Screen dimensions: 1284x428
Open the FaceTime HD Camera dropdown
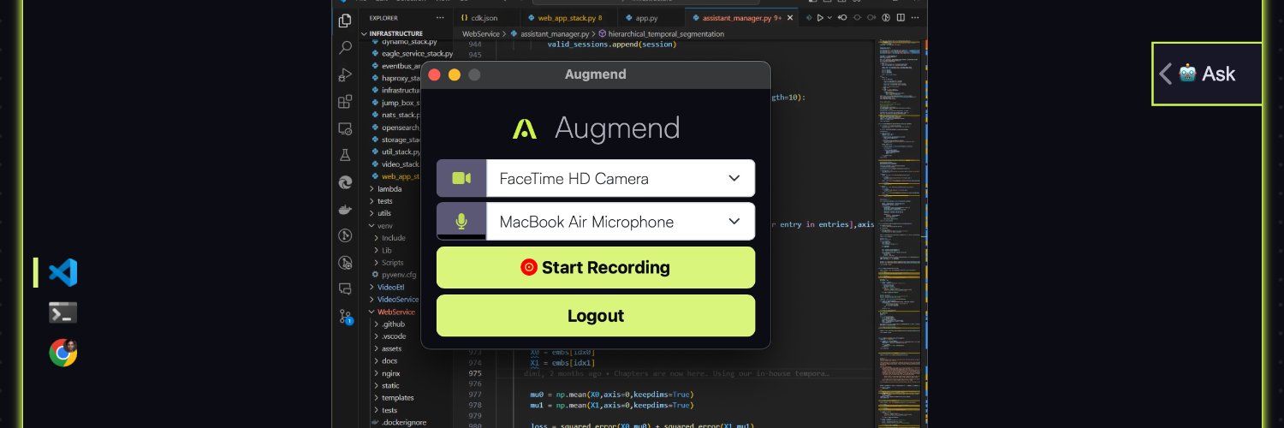621,178
